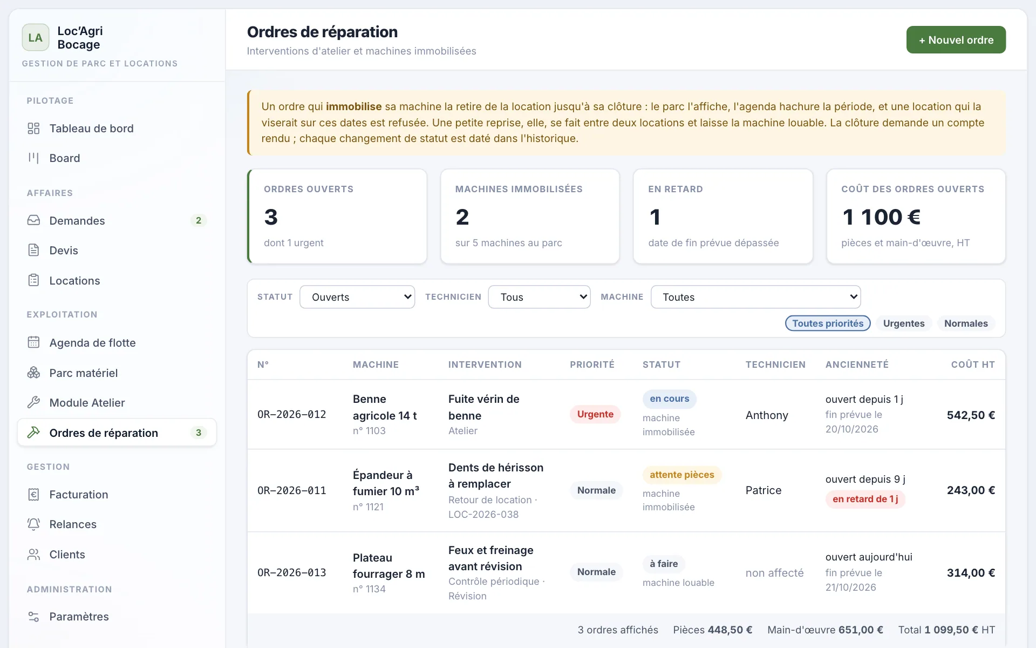The width and height of the screenshot is (1036, 648).
Task: Click the Machines immobilisées summary card
Action: [530, 217]
